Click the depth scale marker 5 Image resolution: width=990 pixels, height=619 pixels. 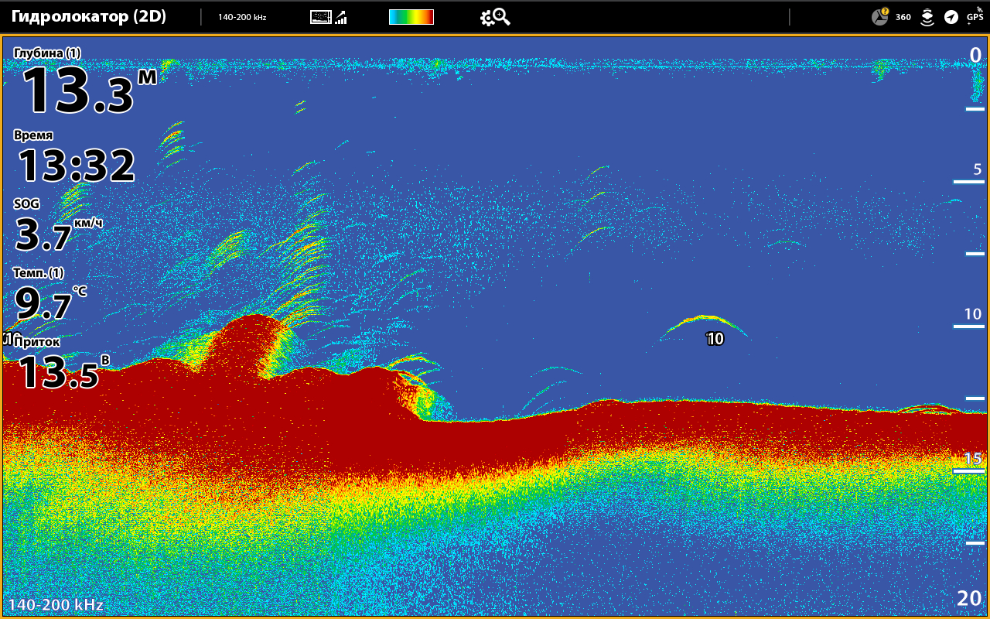click(977, 169)
